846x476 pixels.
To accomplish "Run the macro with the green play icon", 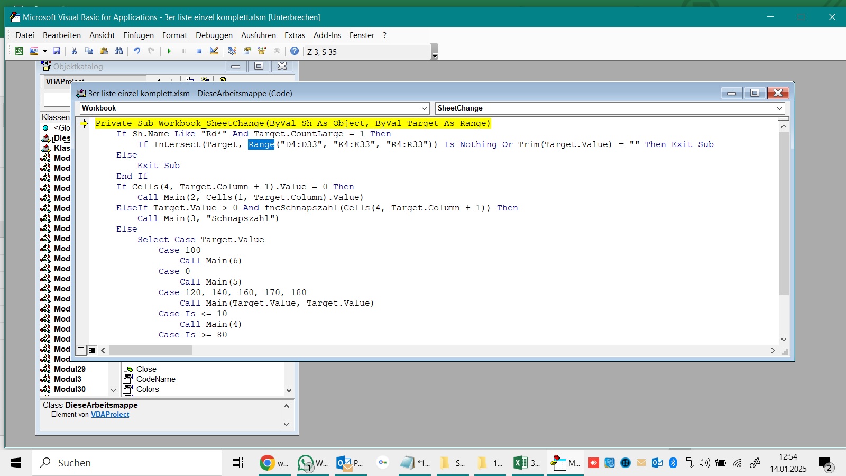I will (169, 51).
